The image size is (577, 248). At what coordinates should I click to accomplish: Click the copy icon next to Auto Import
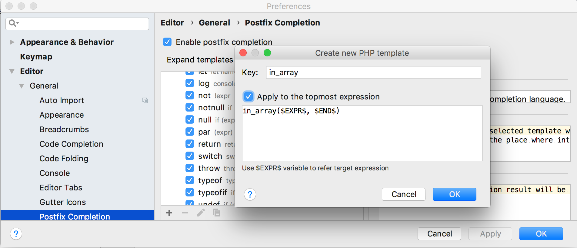[x=145, y=100]
